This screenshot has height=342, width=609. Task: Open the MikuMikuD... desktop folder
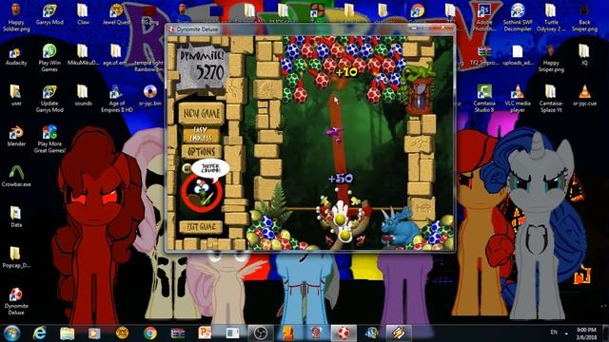[83, 55]
